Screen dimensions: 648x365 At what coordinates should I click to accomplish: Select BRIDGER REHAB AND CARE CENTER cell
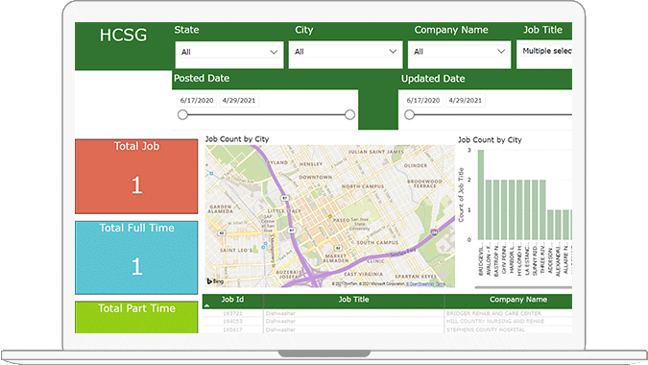point(508,314)
